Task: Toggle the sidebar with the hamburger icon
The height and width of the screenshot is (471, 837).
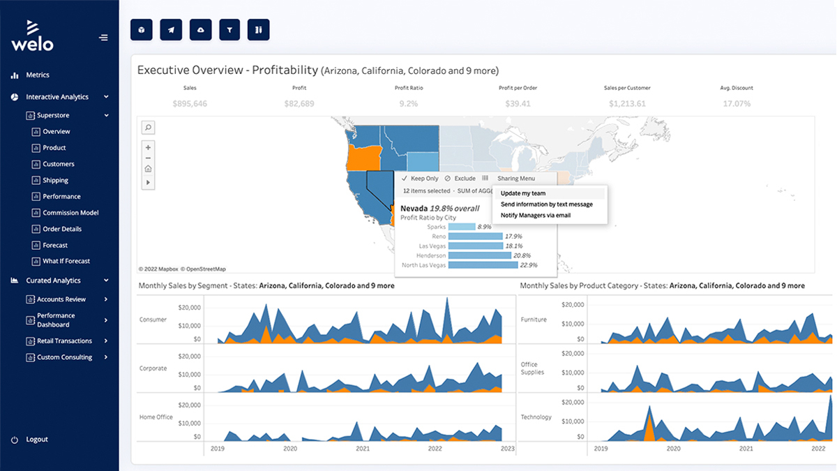Action: click(103, 38)
